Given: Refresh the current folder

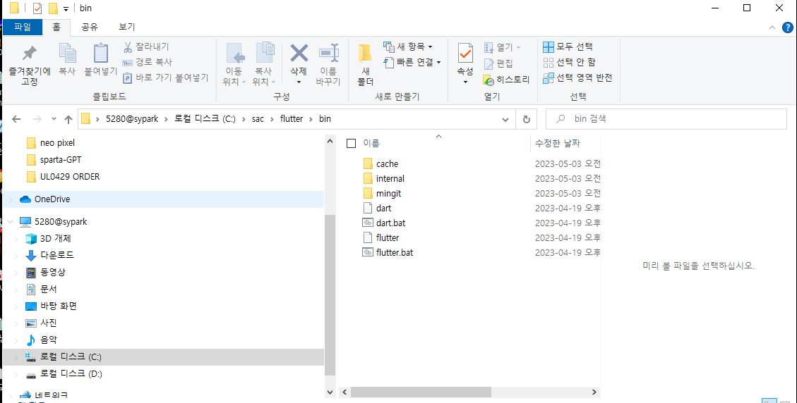Looking at the screenshot, I should click(527, 120).
